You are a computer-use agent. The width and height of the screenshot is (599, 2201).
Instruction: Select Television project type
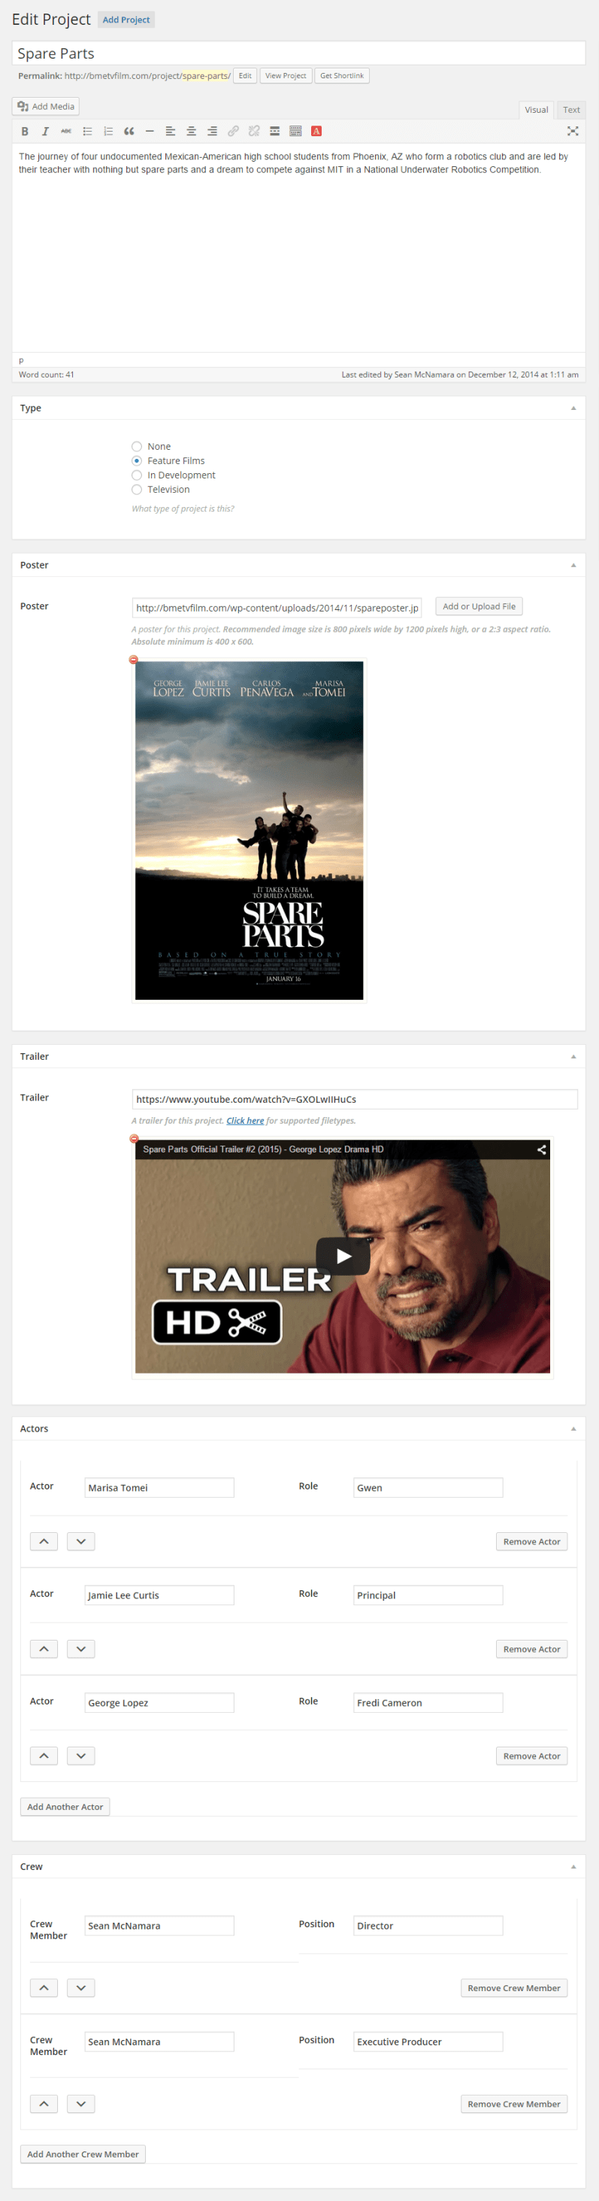click(x=137, y=490)
